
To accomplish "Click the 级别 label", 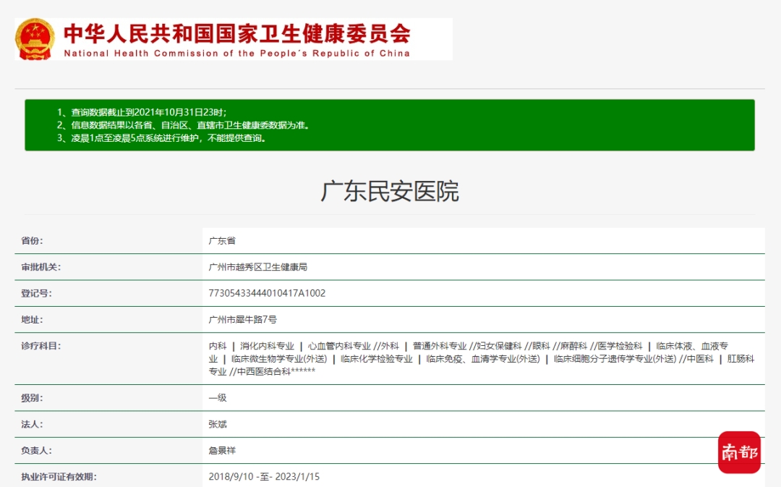I will tap(32, 398).
